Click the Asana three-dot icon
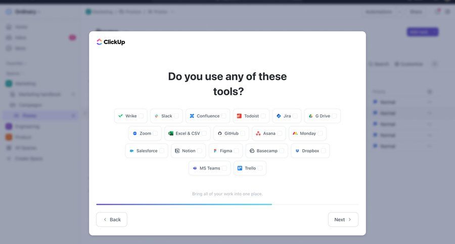 (258, 134)
